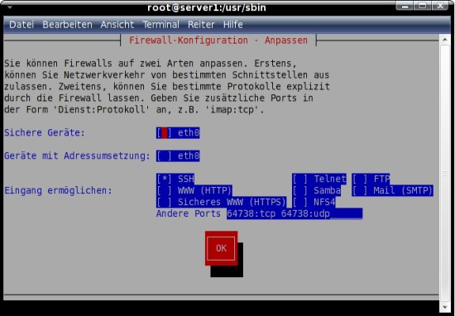Click the 'Geräte mit Adressumsetzung:' label
The width and height of the screenshot is (455, 316).
[77, 156]
